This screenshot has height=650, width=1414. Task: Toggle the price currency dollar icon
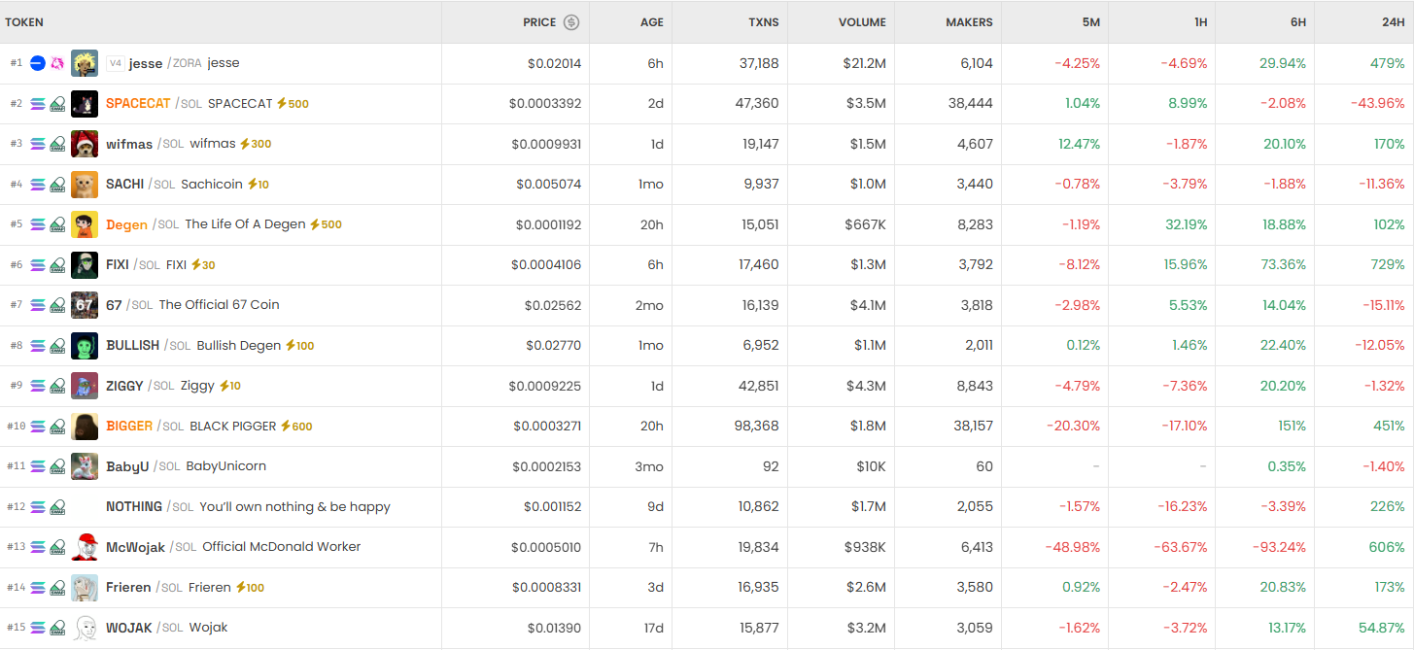pos(571,22)
